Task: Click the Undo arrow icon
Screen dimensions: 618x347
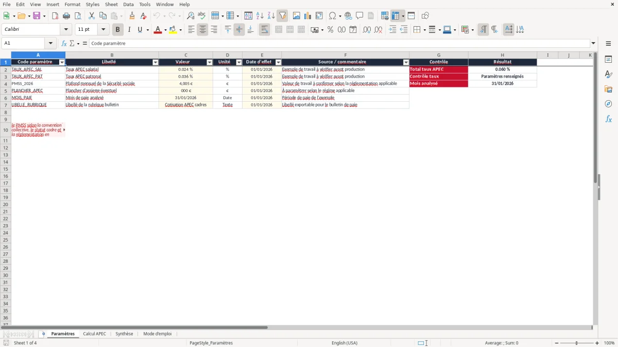Action: 157,16
